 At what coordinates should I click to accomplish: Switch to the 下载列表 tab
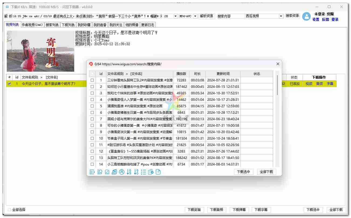point(68,25)
